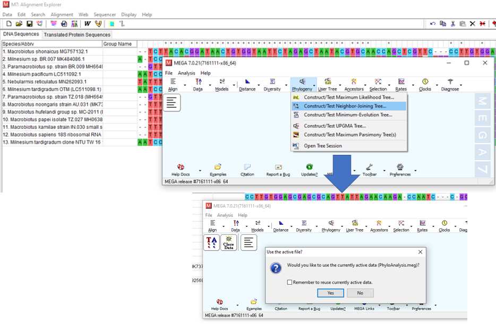The width and height of the screenshot is (496, 324).
Task: Select row 'Macrobiotus shonaicus MG757132.1'
Action: point(52,51)
